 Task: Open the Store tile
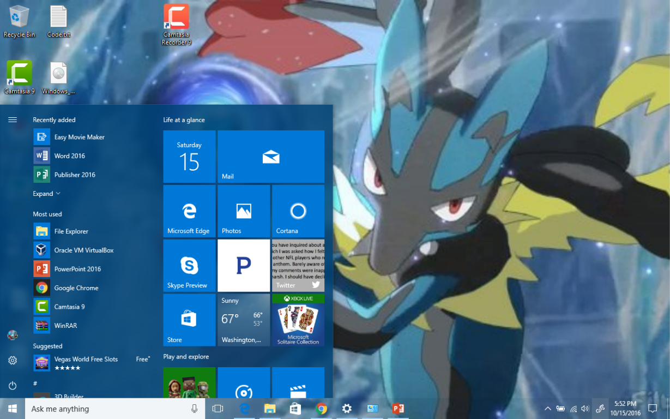click(x=189, y=320)
